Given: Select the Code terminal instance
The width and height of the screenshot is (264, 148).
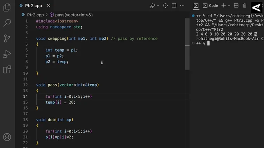Looking at the screenshot, I should pos(210,5).
